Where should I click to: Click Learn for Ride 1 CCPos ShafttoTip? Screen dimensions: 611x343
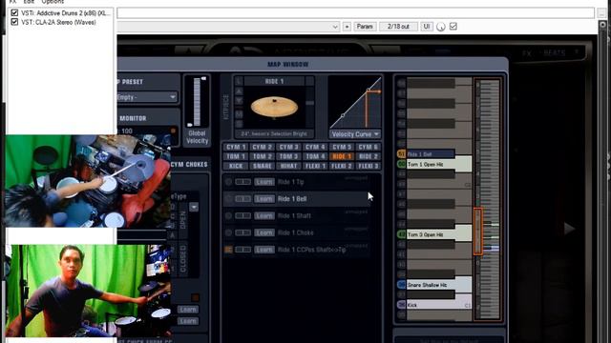[x=263, y=250]
